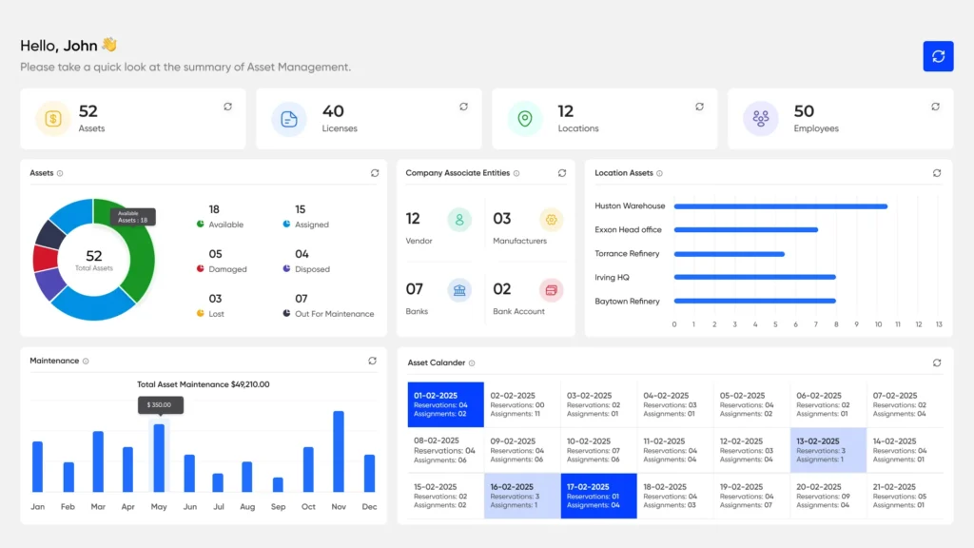Refresh the Maintenance chart panel
The height and width of the screenshot is (548, 974).
pos(373,361)
